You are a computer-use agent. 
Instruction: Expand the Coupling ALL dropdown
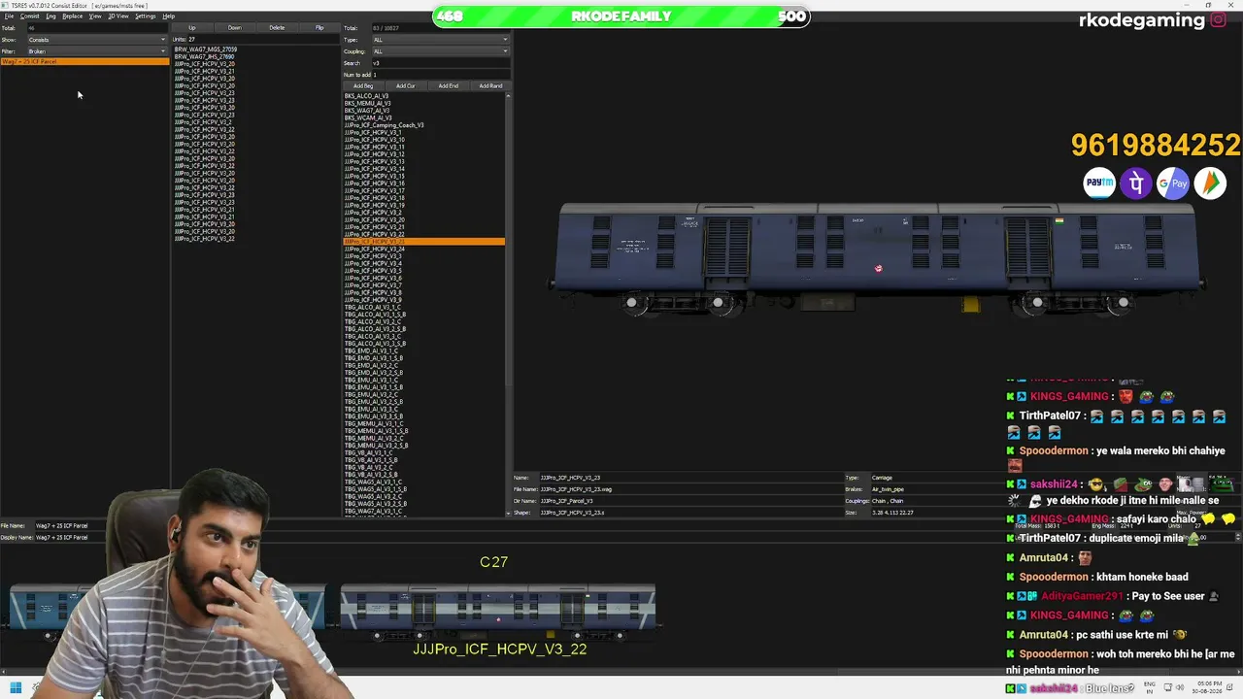(440, 51)
